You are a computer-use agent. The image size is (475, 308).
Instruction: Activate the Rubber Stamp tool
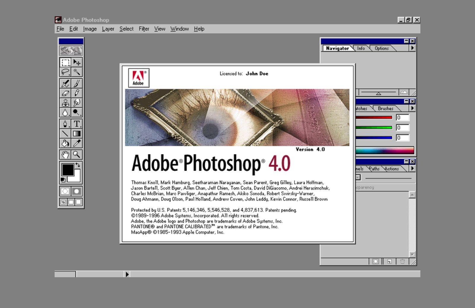pyautogui.click(x=65, y=102)
